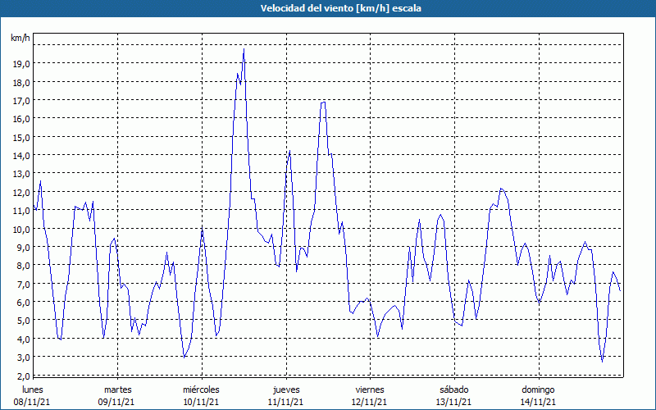Image resolution: width=656 pixels, height=410 pixels.
Task: Click the 2,0 y-axis value
Action: click(x=23, y=376)
